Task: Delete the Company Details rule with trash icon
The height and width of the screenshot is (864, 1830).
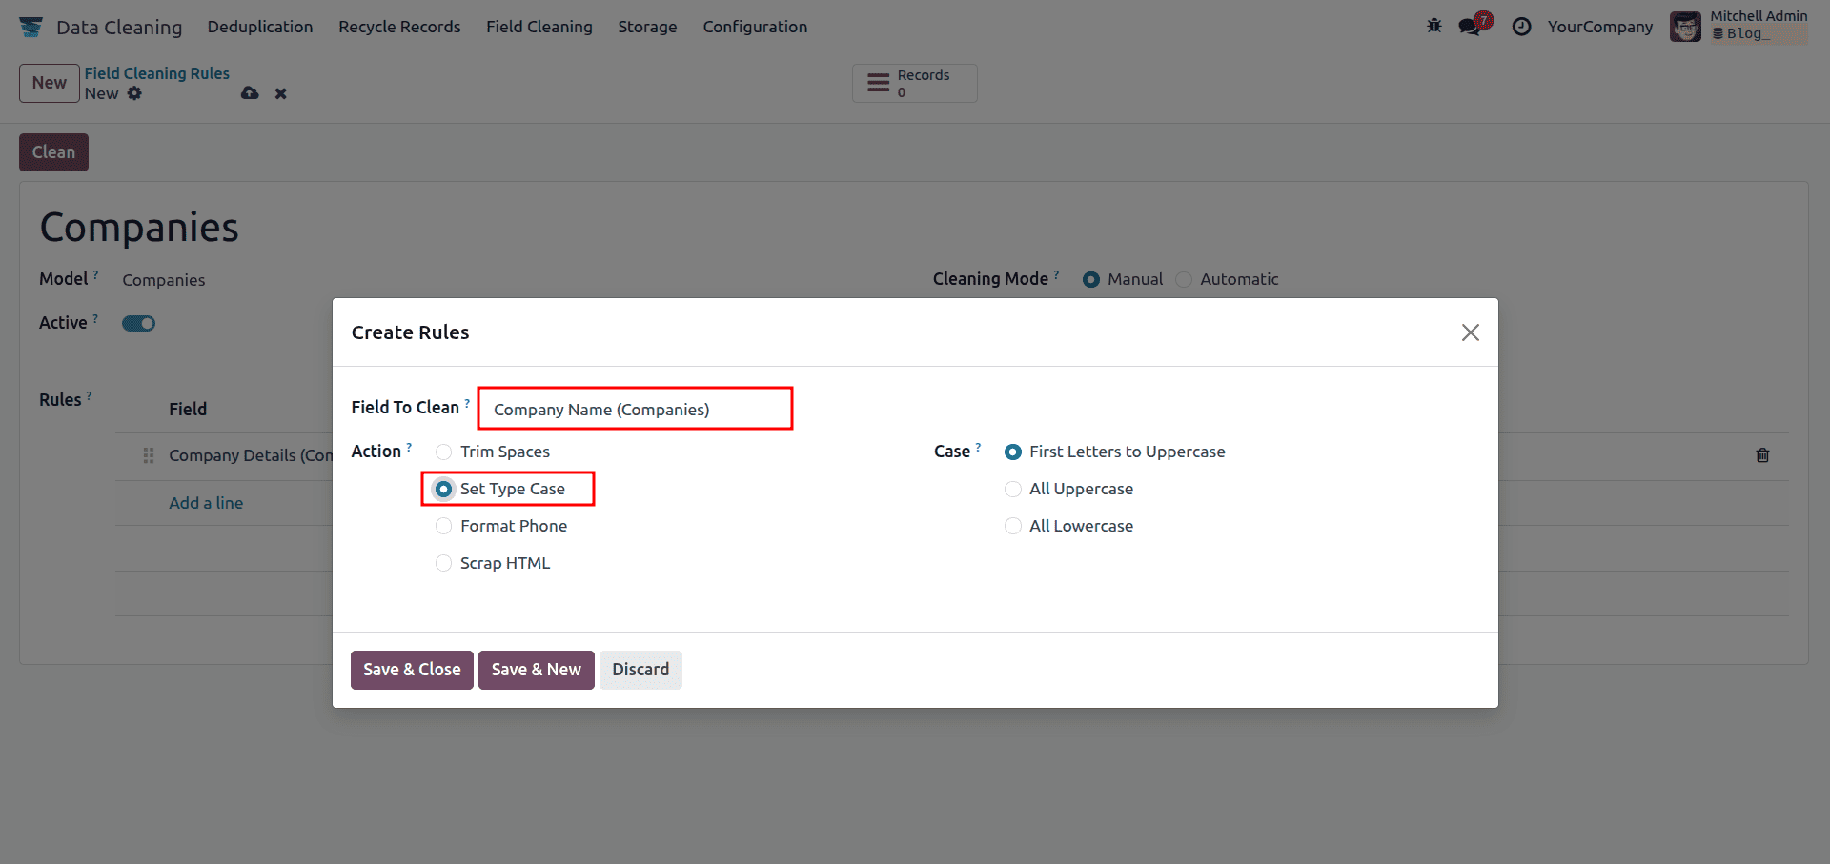Action: [1762, 455]
